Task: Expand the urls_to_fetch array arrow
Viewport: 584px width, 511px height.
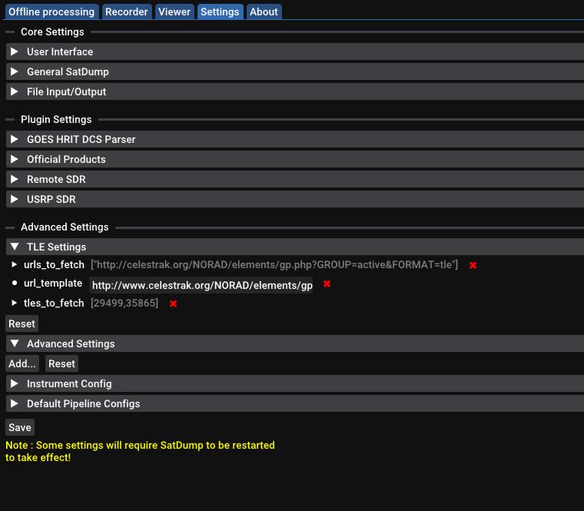Action: pos(14,265)
